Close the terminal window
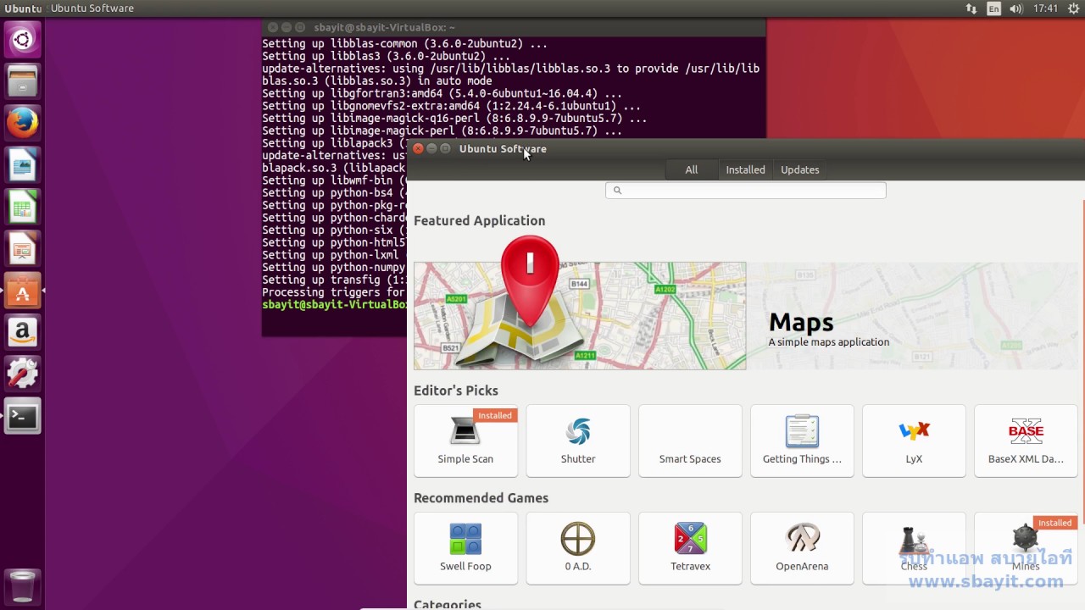 pos(273,27)
